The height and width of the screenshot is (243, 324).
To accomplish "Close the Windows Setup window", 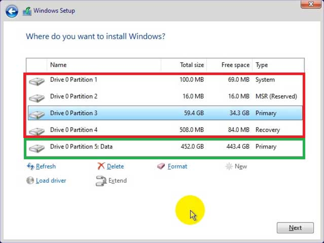I will (x=311, y=4).
